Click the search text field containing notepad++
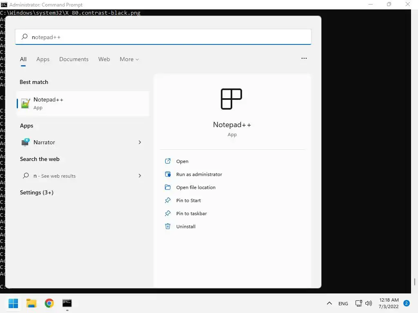This screenshot has width=418, height=313. pos(163,37)
